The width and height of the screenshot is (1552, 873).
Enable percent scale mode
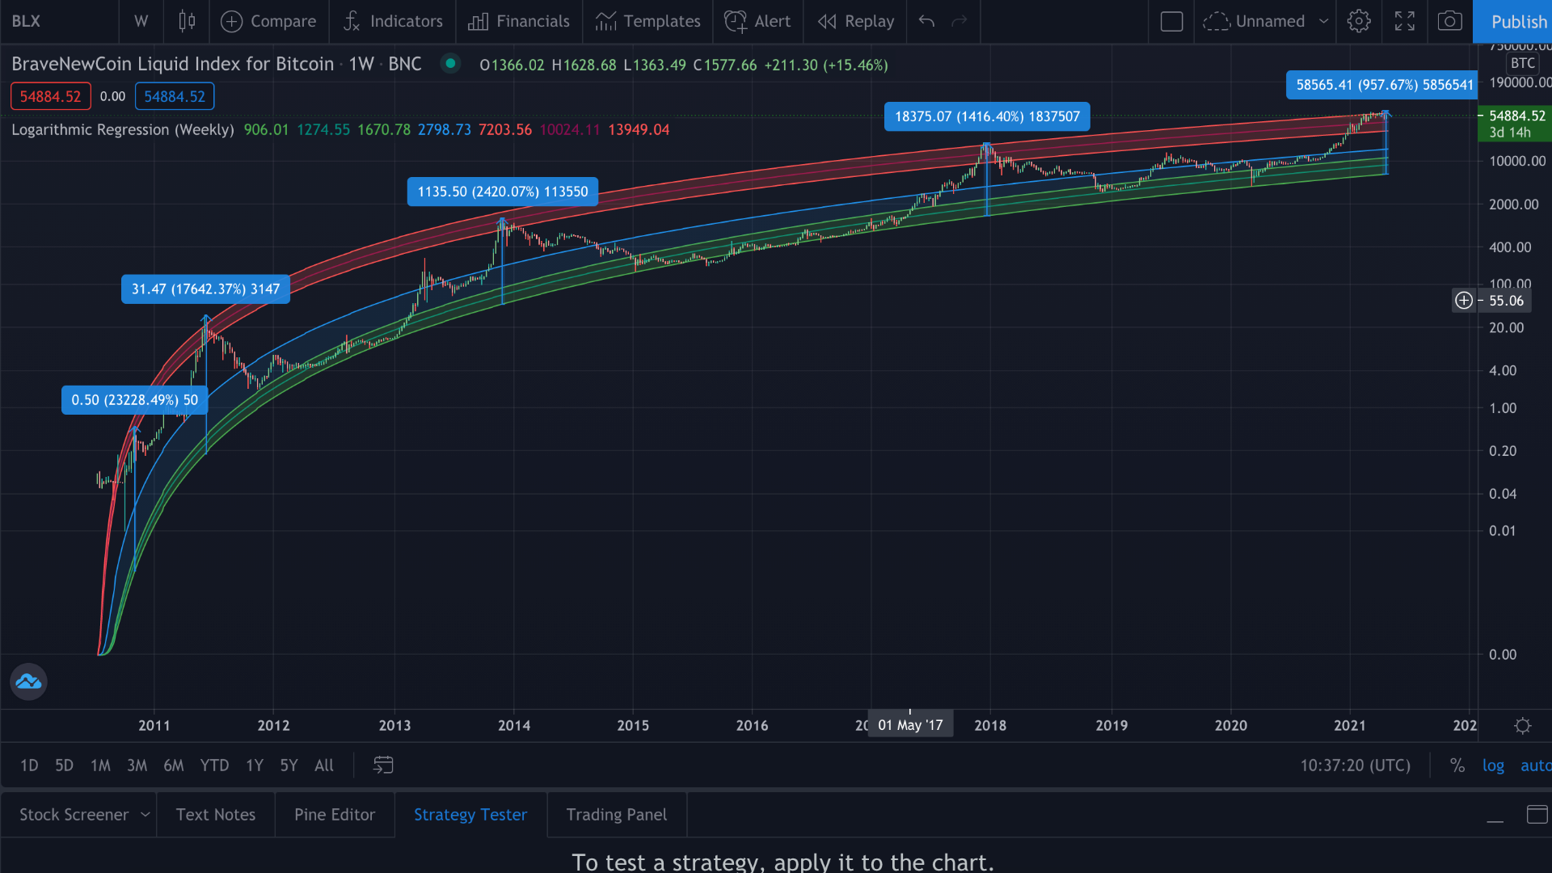[x=1457, y=765]
